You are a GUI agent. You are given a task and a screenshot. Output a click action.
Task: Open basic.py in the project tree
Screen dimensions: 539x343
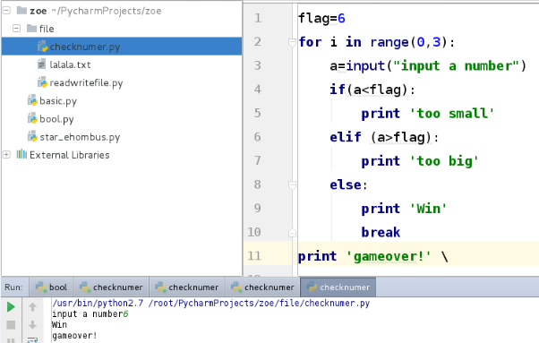[58, 101]
